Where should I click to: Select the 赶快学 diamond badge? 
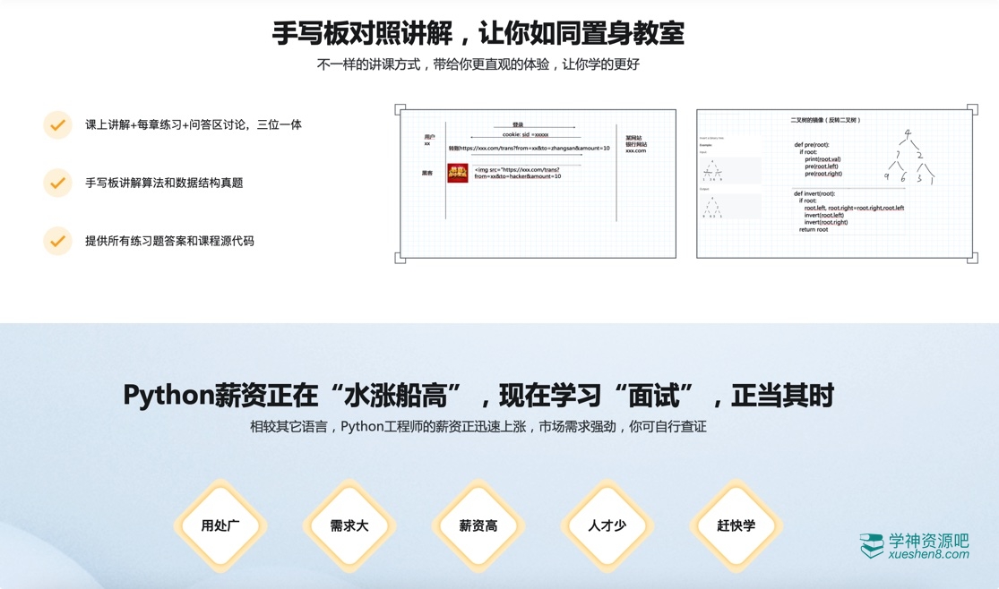point(736,525)
